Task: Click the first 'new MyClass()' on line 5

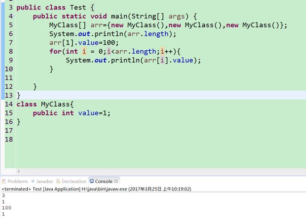Action: pos(137,25)
